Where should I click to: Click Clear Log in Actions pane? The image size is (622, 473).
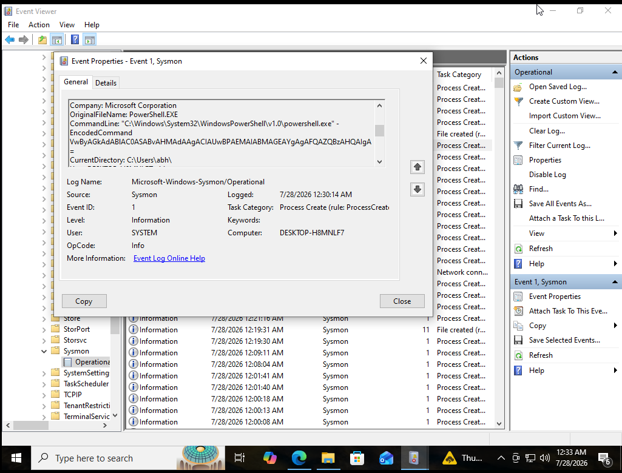(x=547, y=131)
